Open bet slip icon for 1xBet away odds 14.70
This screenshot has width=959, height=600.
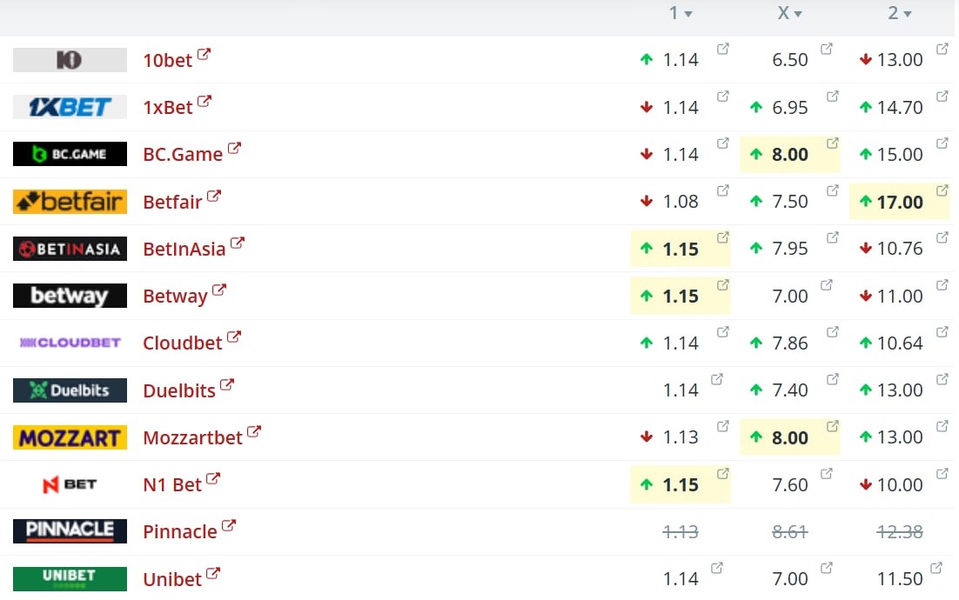tap(942, 96)
